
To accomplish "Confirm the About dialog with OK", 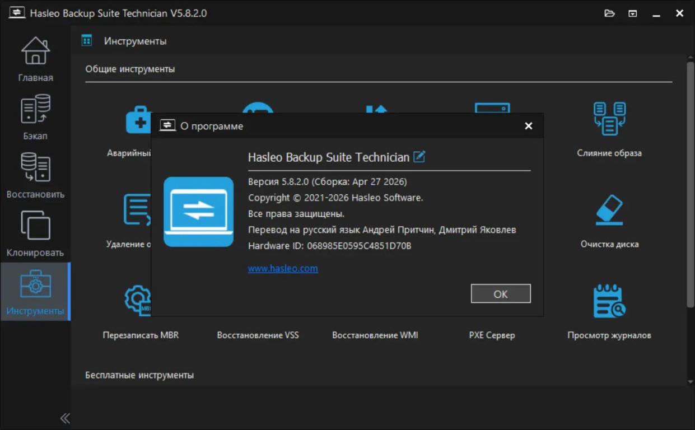I will 501,294.
